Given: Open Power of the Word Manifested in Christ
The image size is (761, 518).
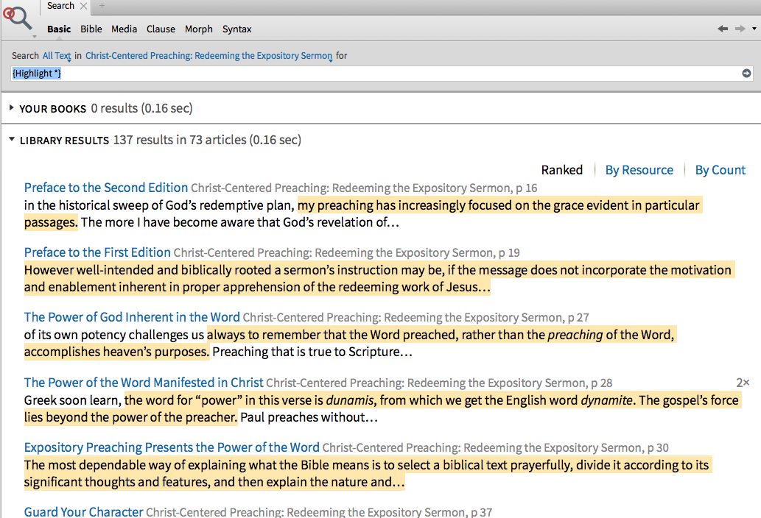Looking at the screenshot, I should coord(144,383).
